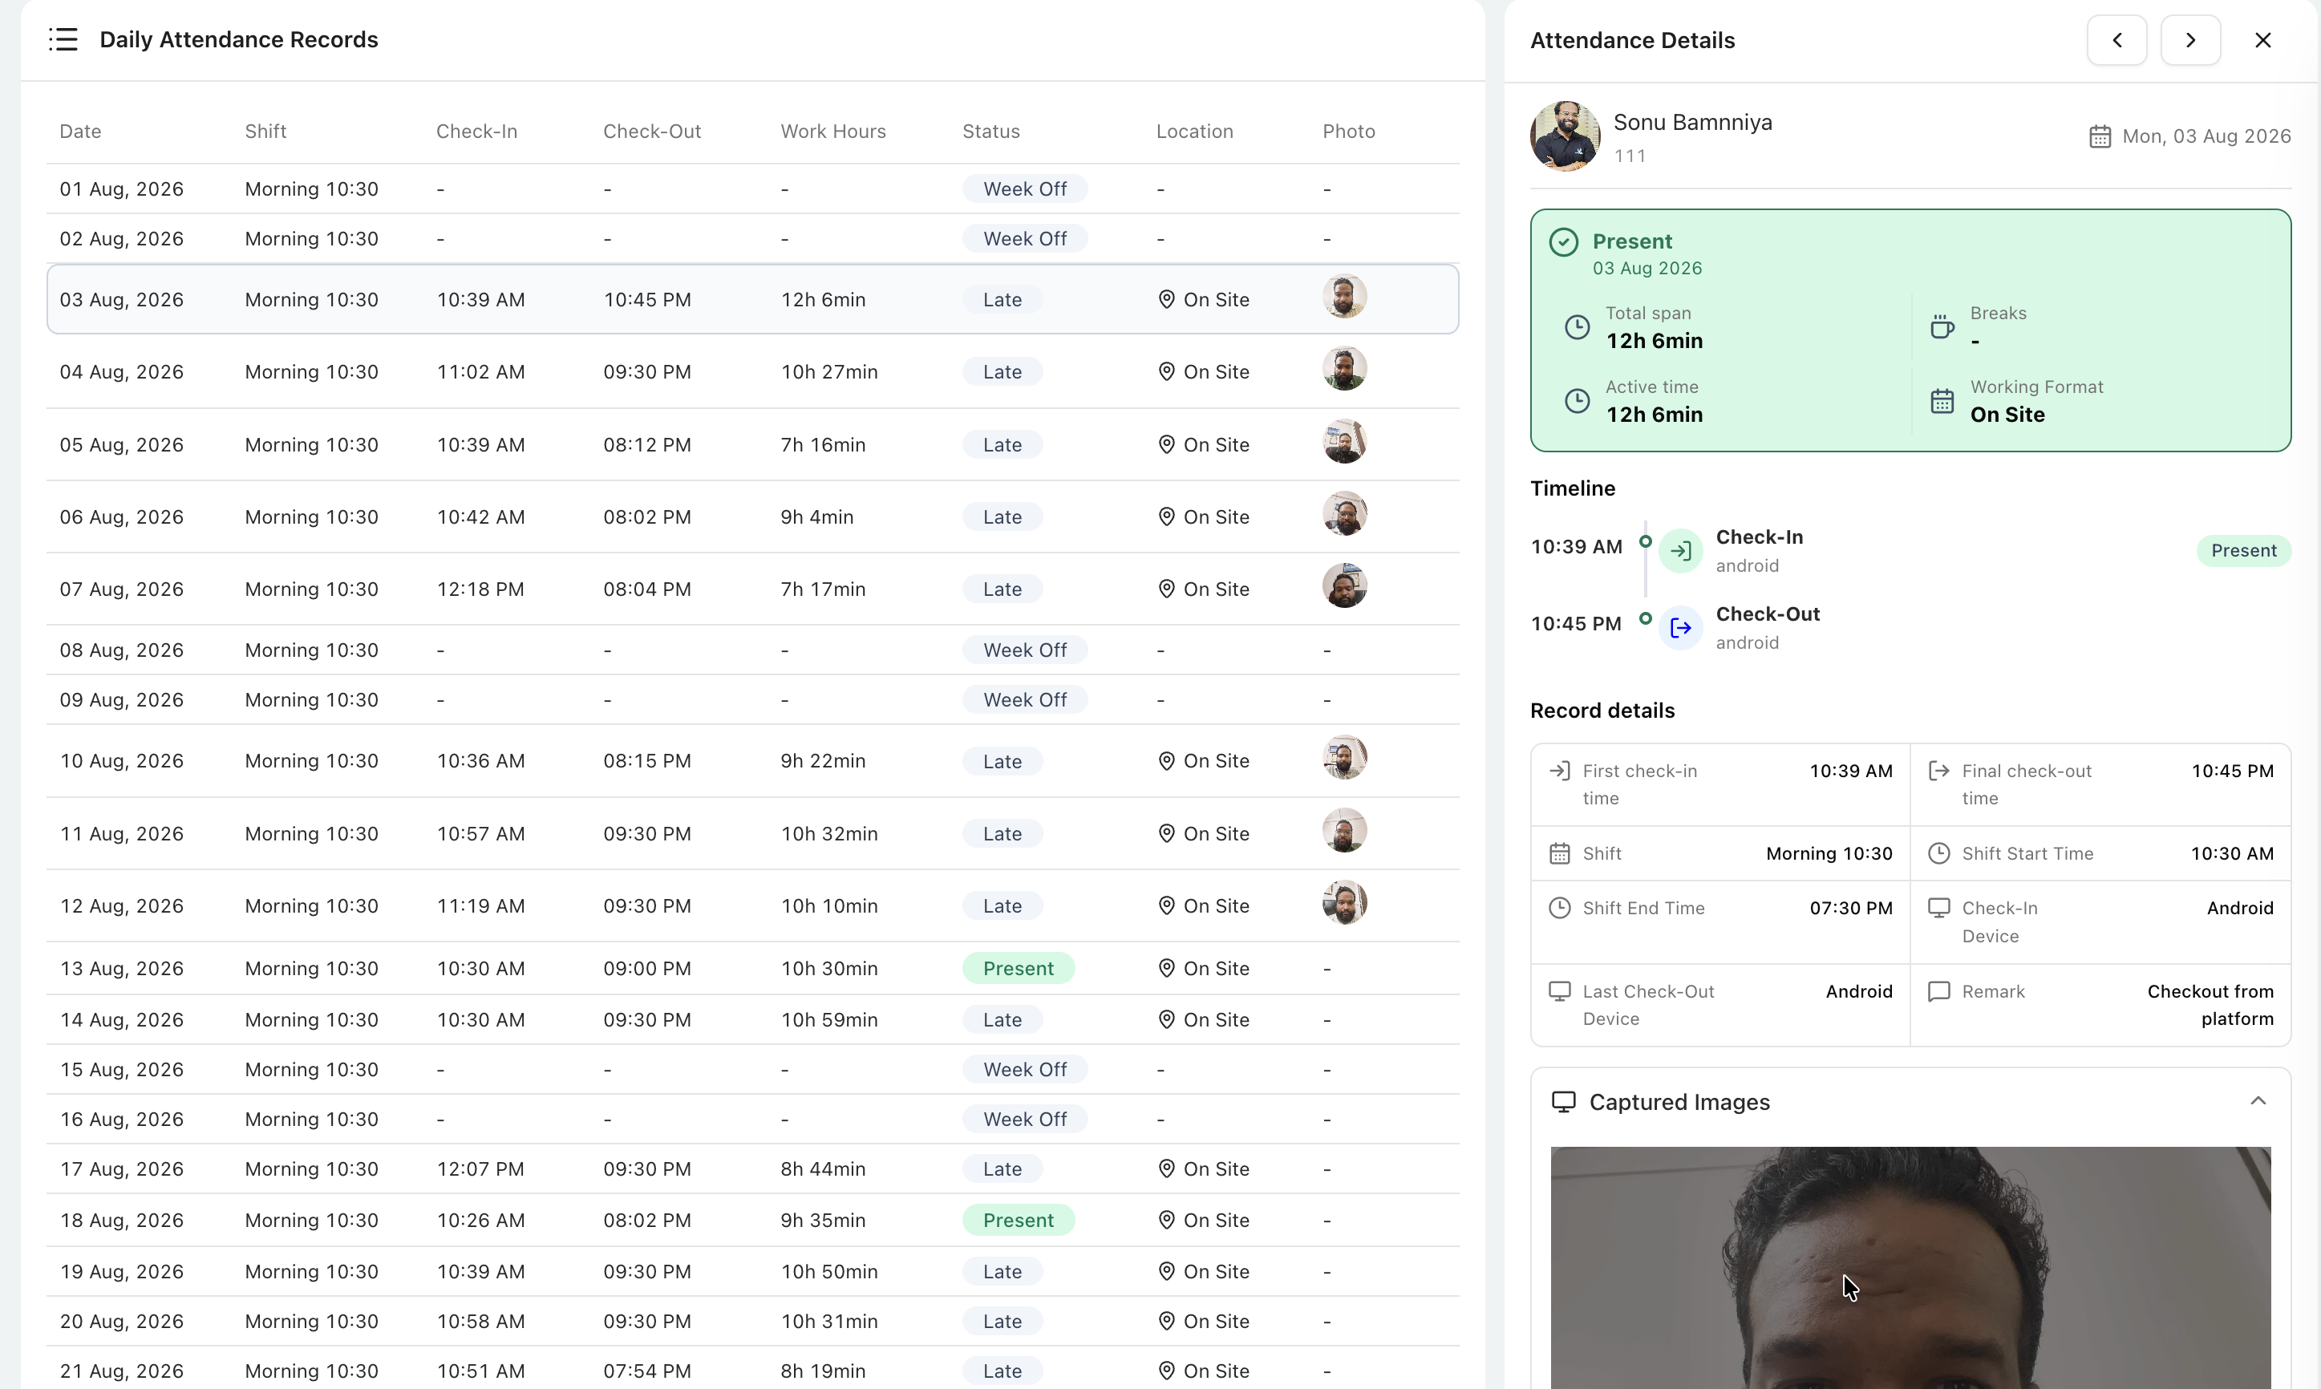The width and height of the screenshot is (2321, 1389).
Task: Click the location pin icon in 03 Aug row
Action: pos(1166,299)
